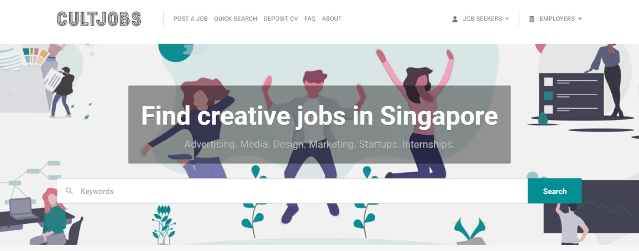
Task: Open the JOB SEEKERS menu label
Action: pyautogui.click(x=482, y=19)
